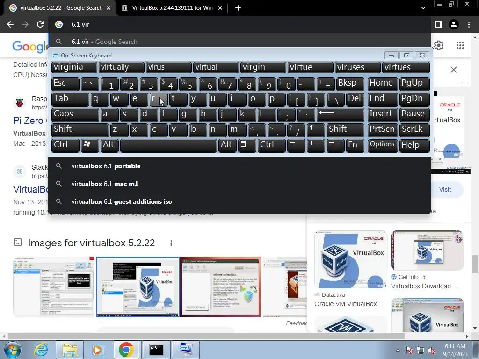479x359 pixels.
Task: Tap up arrow key on On-Screen Keyboard
Action: point(316,130)
